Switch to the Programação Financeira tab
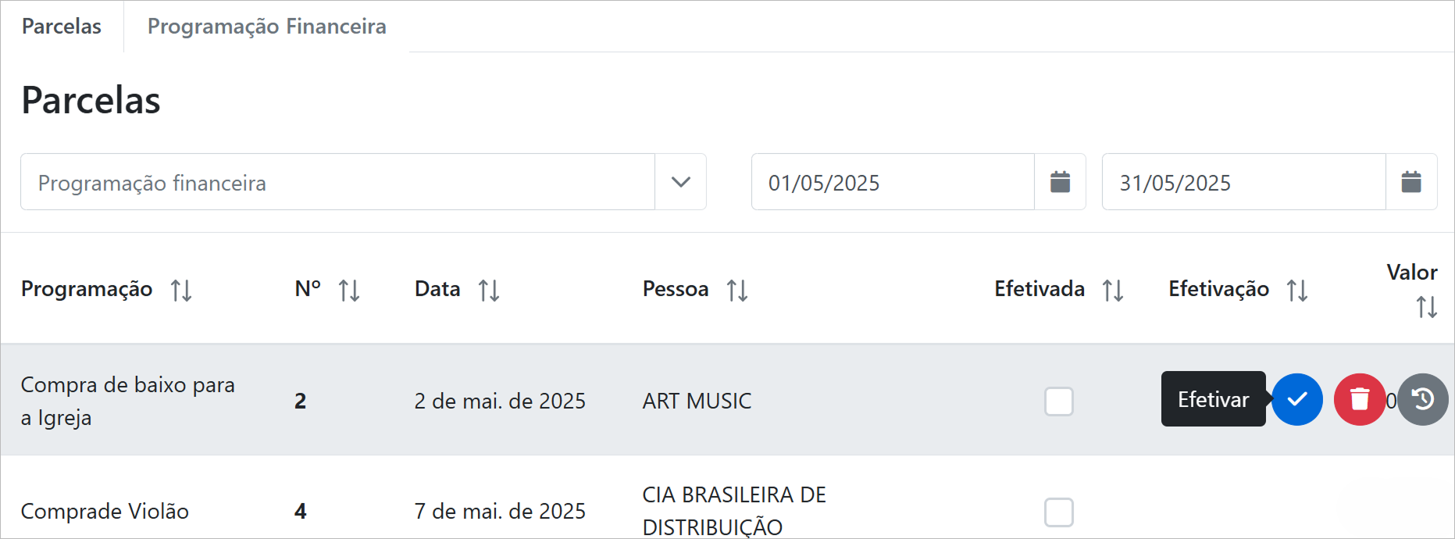 [x=266, y=27]
